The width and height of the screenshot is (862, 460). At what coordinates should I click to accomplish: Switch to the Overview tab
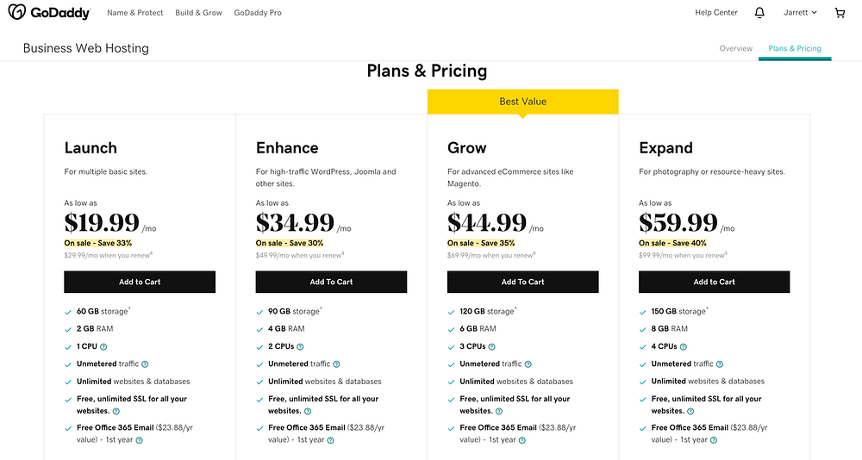(x=735, y=49)
